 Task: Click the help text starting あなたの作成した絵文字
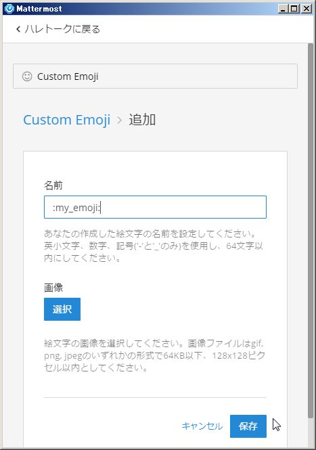coord(154,246)
